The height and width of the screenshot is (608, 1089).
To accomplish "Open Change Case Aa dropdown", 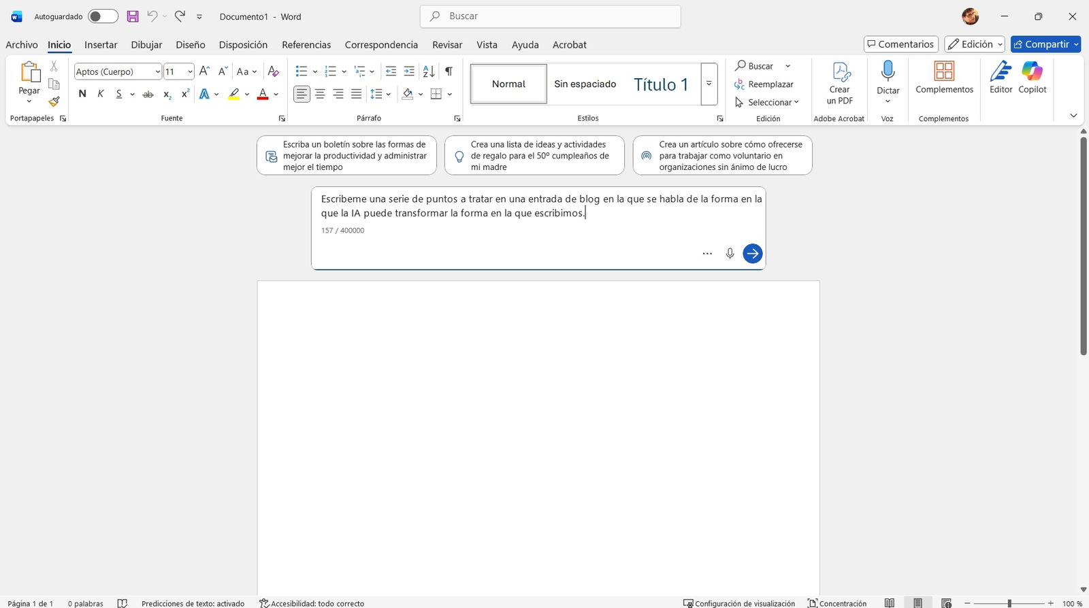I will pyautogui.click(x=246, y=71).
